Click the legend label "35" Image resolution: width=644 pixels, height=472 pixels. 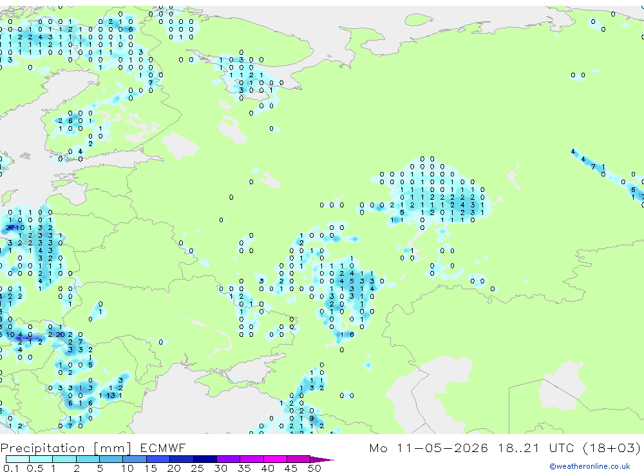pyautogui.click(x=244, y=468)
